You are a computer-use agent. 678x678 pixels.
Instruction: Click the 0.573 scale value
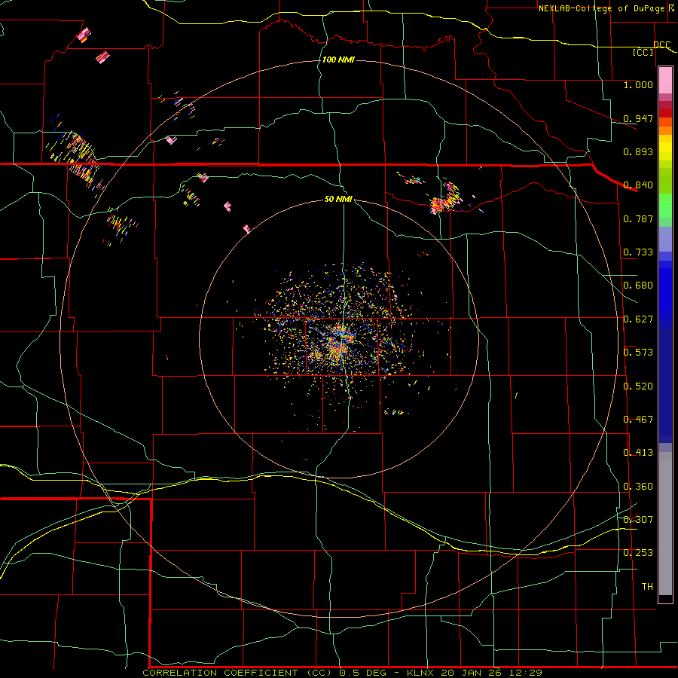coord(638,353)
